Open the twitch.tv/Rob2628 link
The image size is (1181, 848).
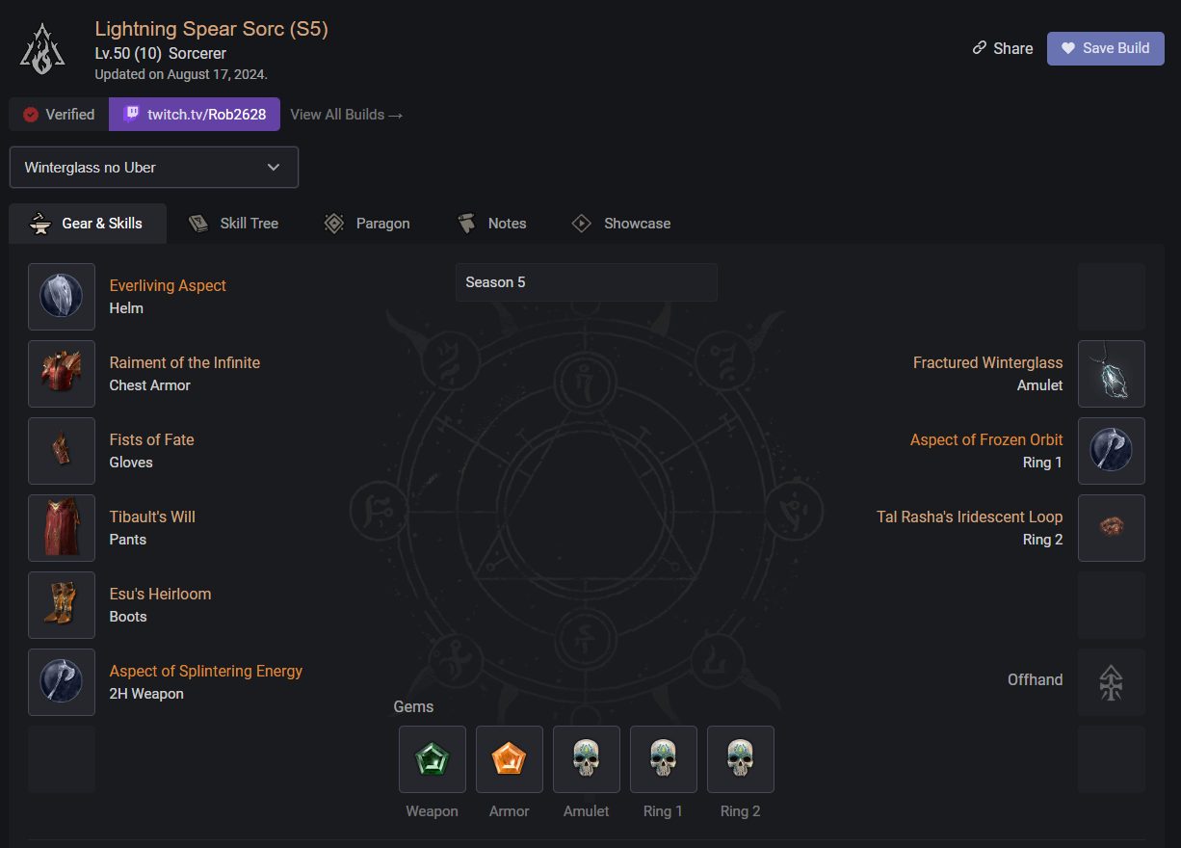(x=195, y=114)
